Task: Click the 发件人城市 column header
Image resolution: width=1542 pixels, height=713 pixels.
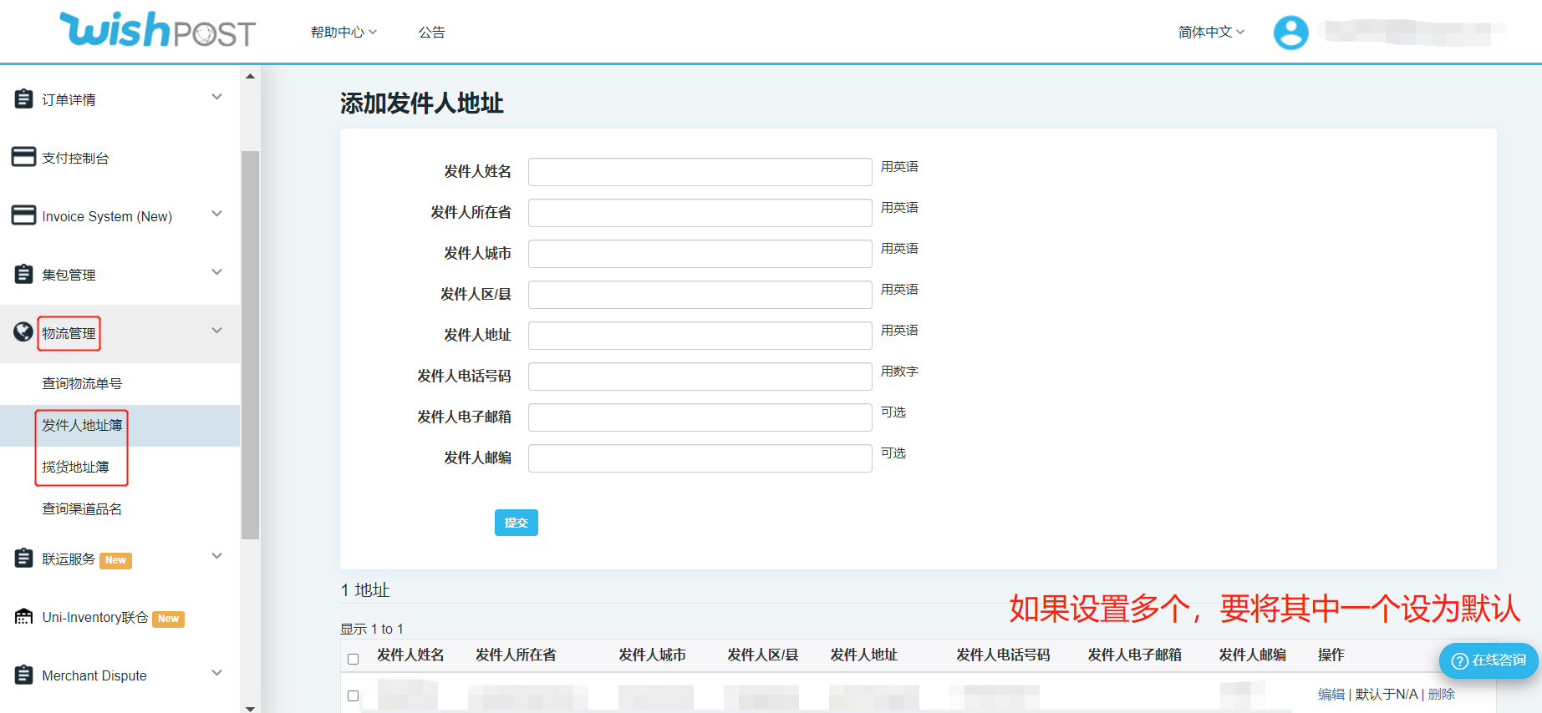Action: click(x=652, y=655)
